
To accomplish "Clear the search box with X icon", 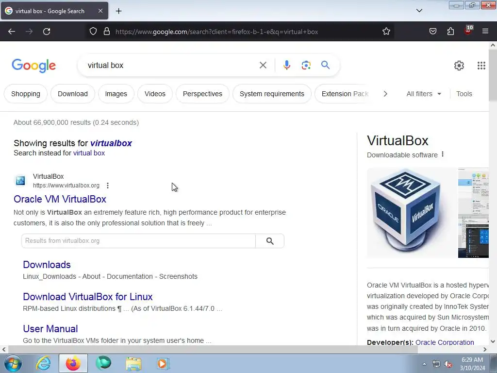I will coord(263,65).
